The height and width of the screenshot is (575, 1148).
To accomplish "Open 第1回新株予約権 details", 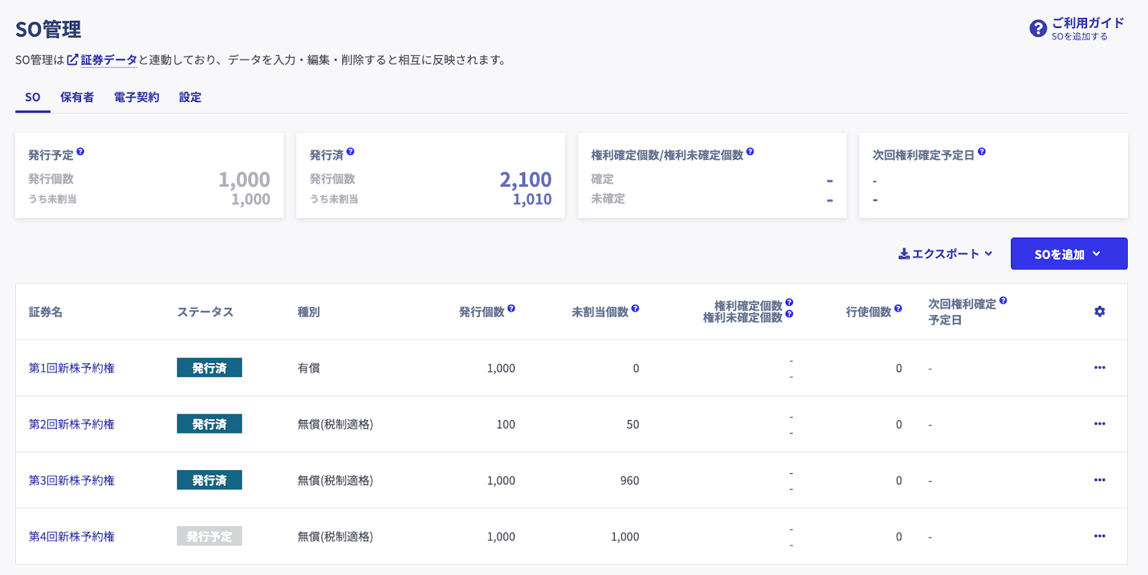I will point(72,368).
